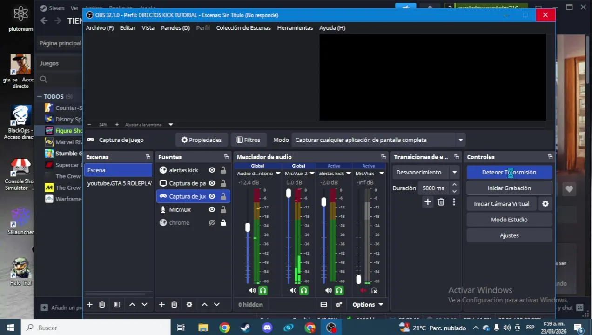Start virtual camera with Iniciar Cámara Virtual
The width and height of the screenshot is (592, 335).
[x=502, y=204]
